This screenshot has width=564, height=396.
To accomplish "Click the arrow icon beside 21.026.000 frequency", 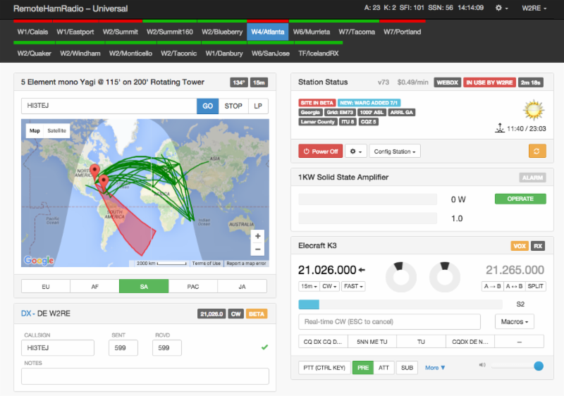I will [362, 270].
